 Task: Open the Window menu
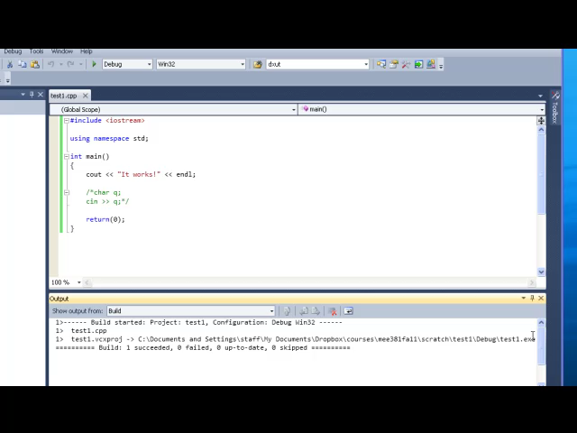click(x=62, y=51)
